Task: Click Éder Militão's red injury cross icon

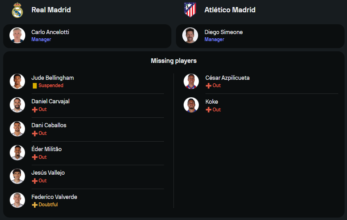Action: tap(34, 157)
